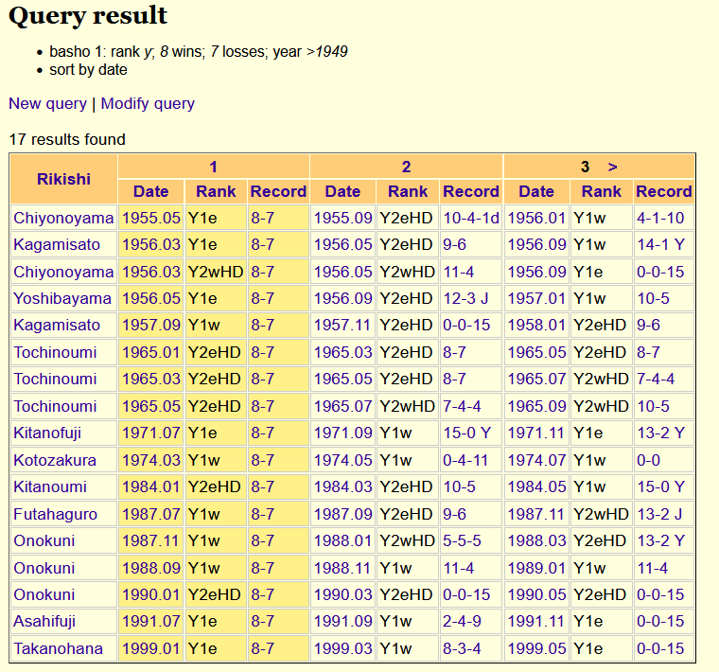Open Yoshibayama rikishi link
Viewport: 719px width, 672px height.
click(62, 298)
